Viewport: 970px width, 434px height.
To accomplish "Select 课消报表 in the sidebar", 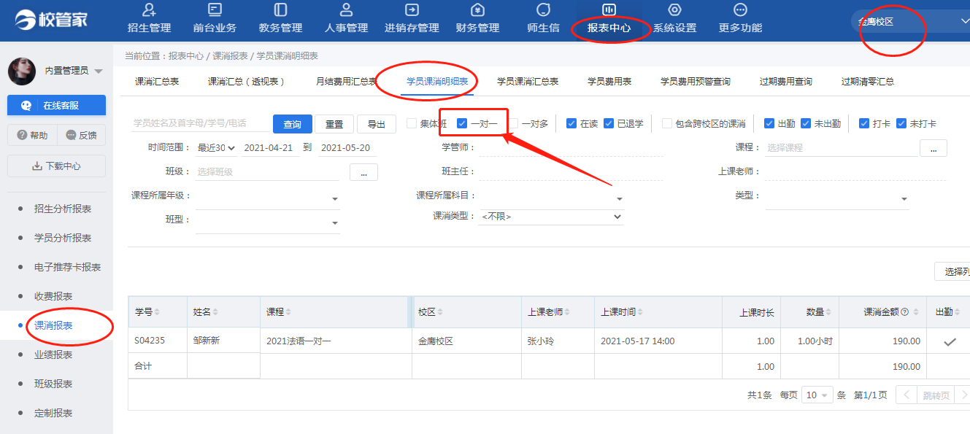I will (53, 325).
